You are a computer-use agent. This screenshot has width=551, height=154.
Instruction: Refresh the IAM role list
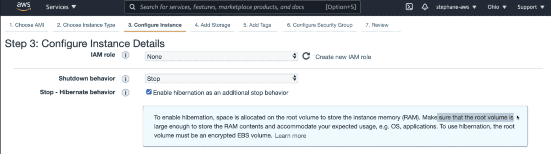[x=306, y=56]
